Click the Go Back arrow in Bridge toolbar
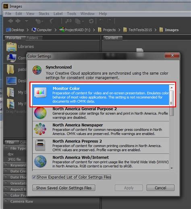The height and width of the screenshot is (209, 191). pos(10,21)
